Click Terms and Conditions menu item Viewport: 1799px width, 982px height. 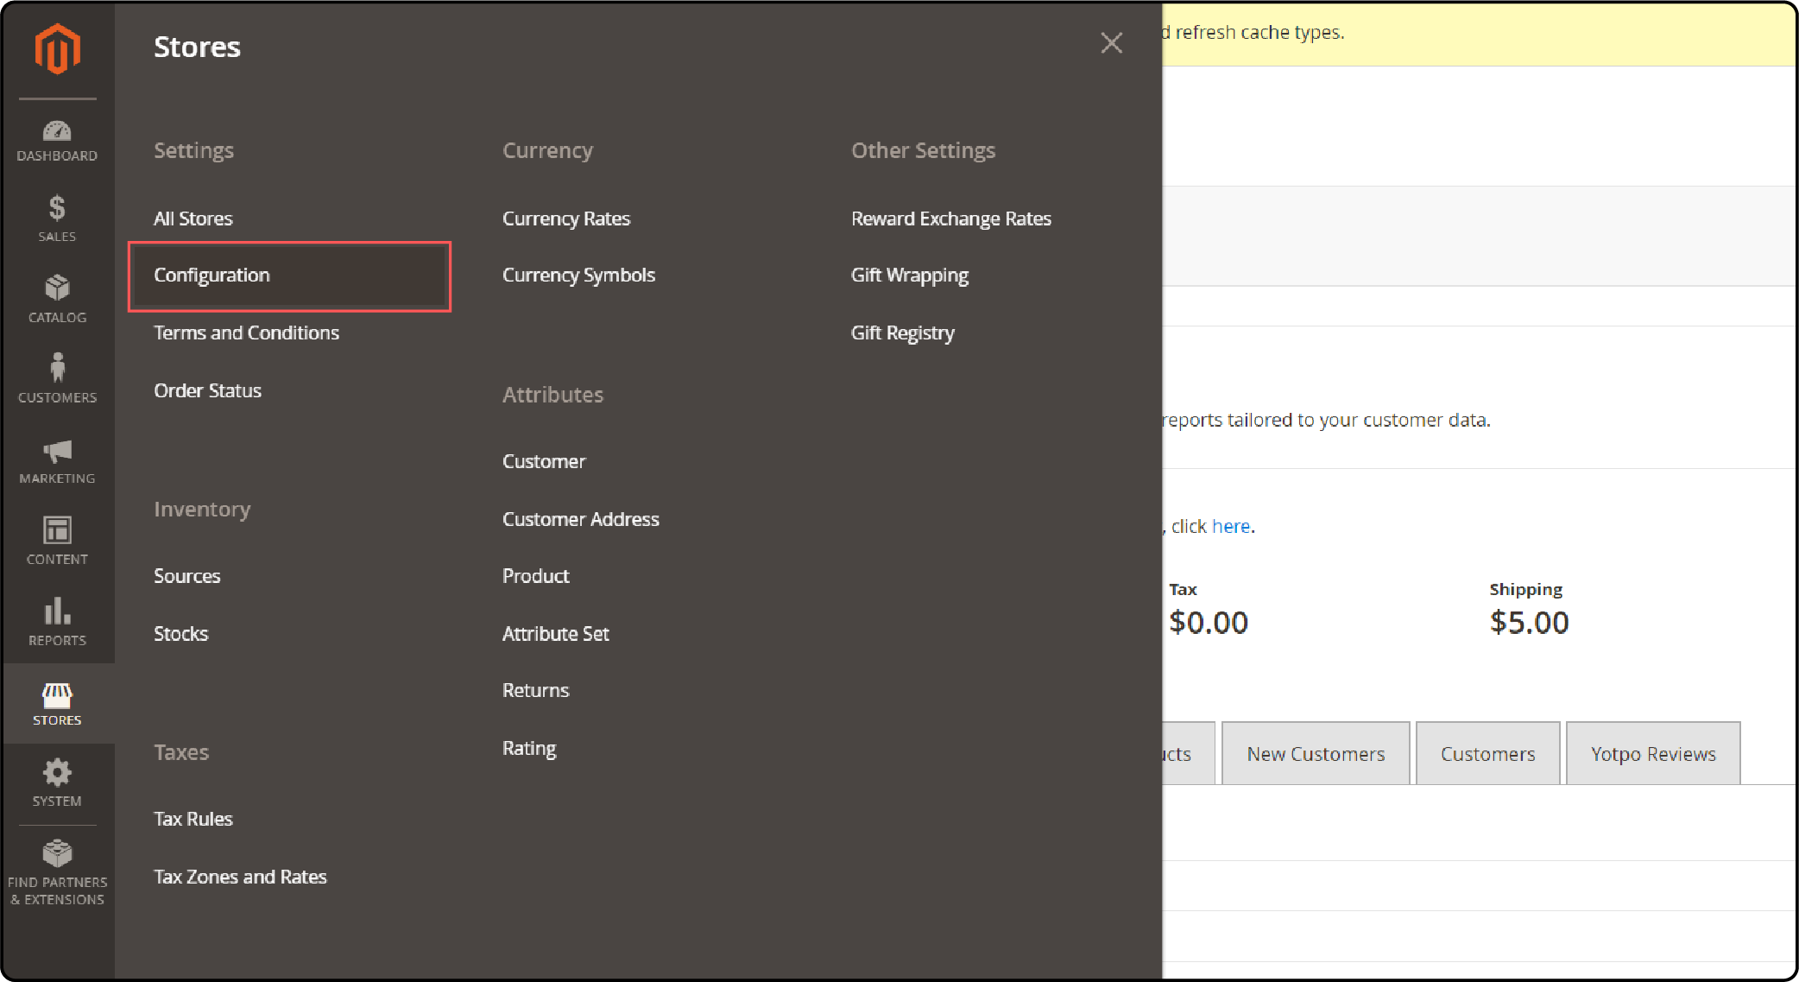click(x=247, y=332)
